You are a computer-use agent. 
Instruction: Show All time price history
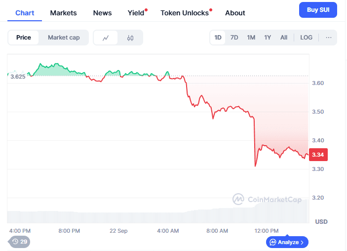(284, 38)
